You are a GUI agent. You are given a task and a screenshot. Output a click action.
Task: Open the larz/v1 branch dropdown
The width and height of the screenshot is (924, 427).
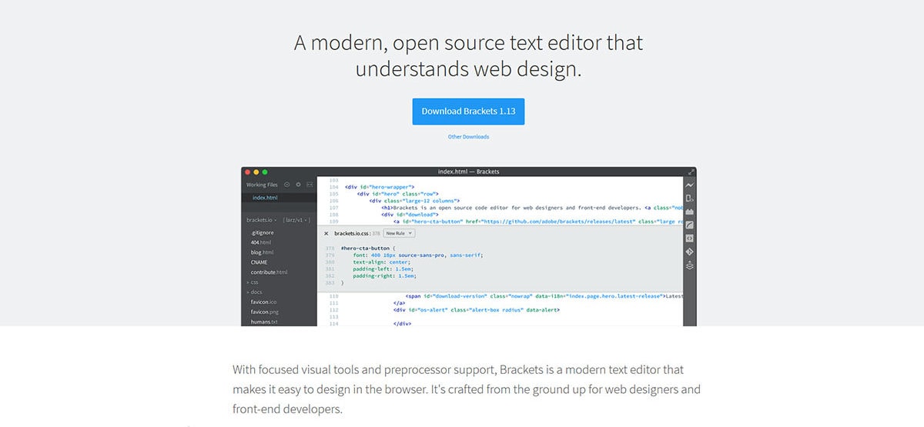[297, 220]
